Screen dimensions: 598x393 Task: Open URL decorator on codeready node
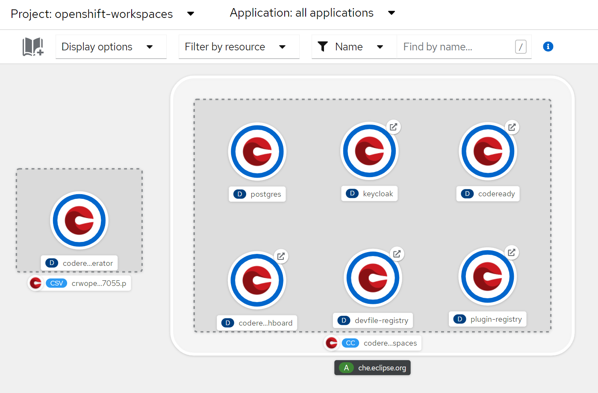512,127
